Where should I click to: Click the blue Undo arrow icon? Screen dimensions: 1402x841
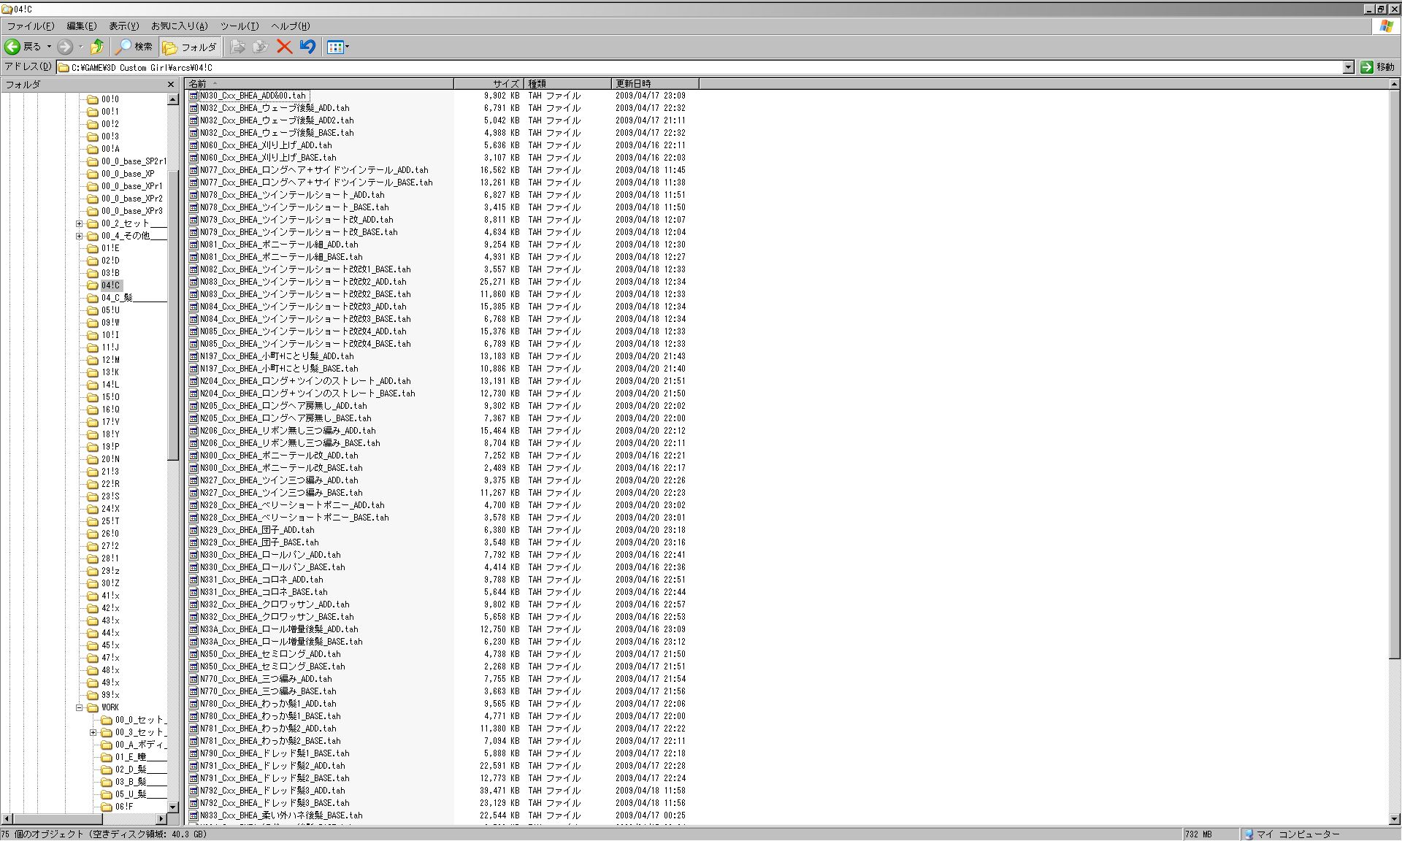click(x=307, y=47)
